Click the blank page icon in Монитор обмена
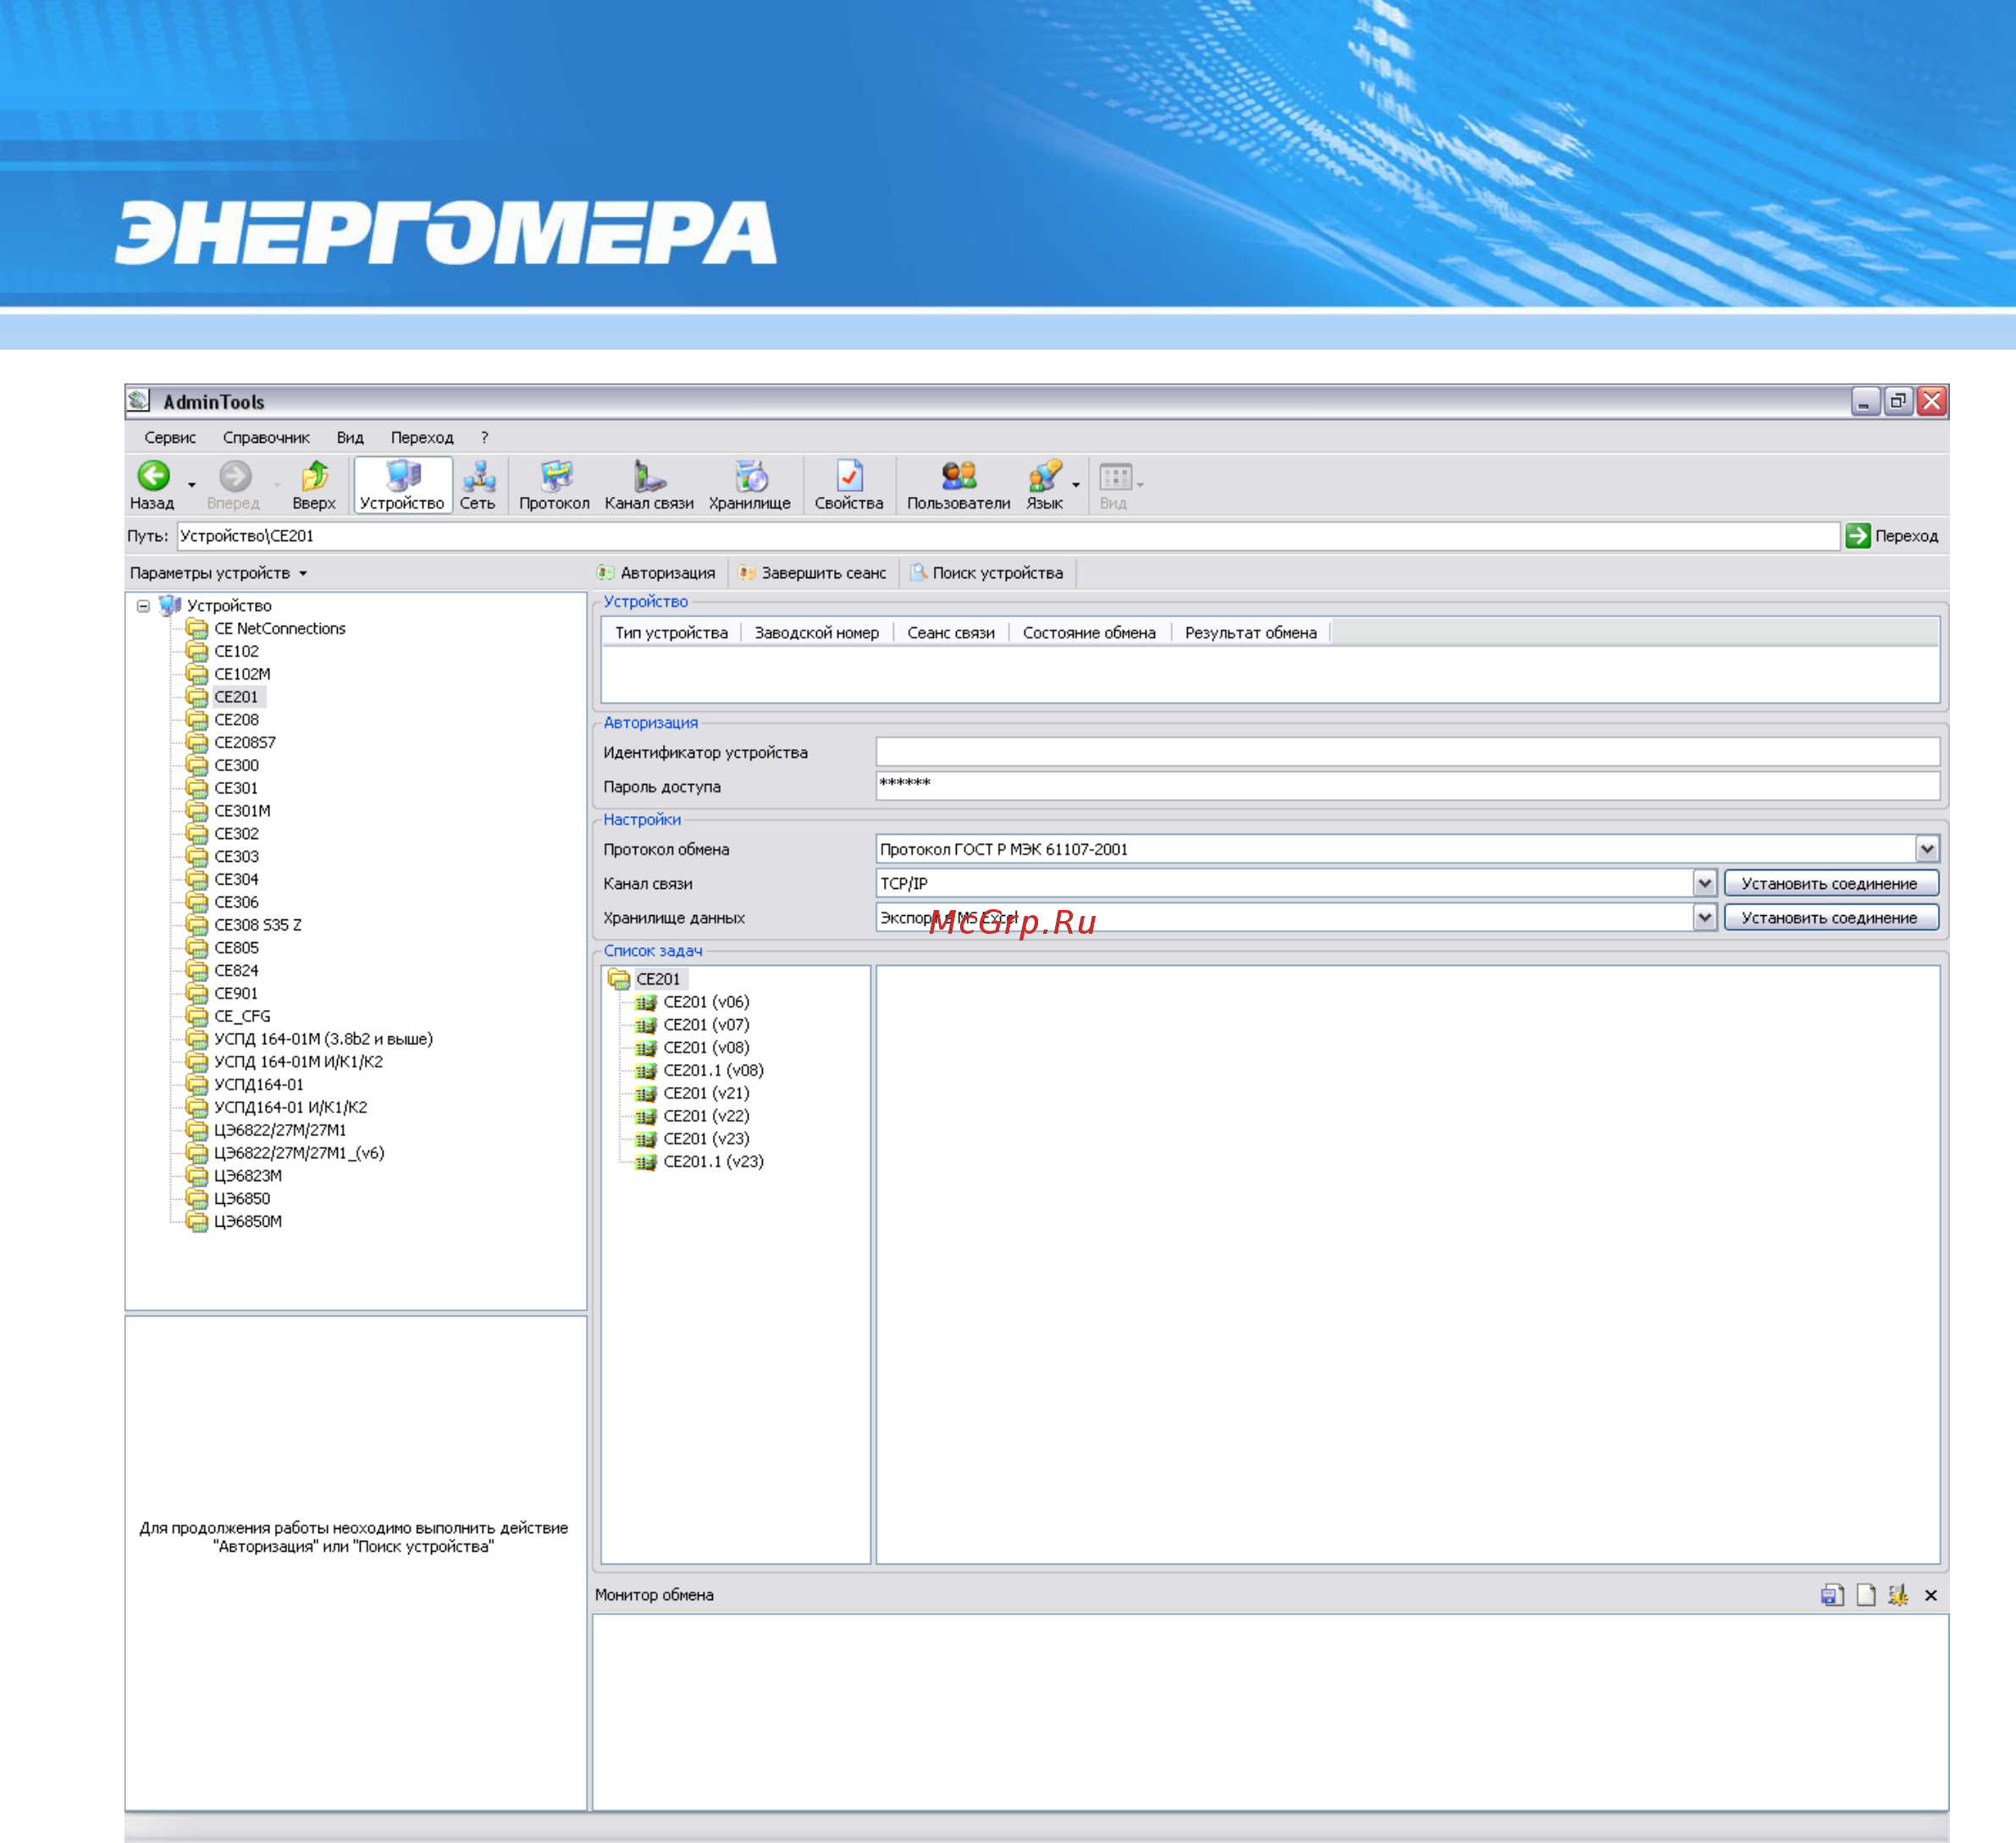Image resolution: width=2016 pixels, height=1843 pixels. (1866, 1595)
